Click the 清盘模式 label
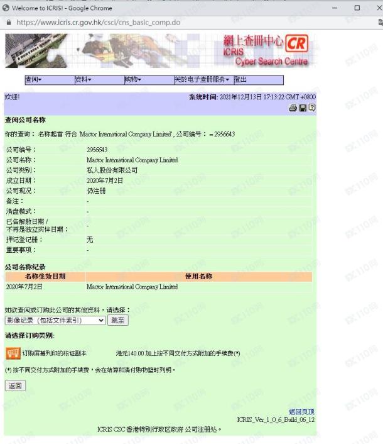Screen dimensions: 383x444 21,211
